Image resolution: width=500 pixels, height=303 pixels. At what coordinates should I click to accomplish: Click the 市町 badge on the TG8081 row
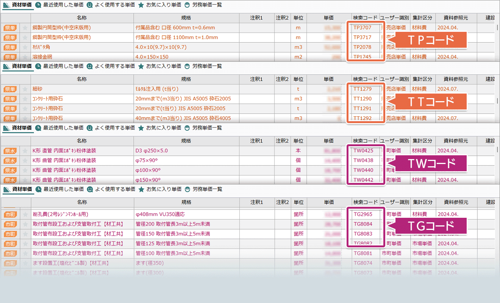point(10,253)
